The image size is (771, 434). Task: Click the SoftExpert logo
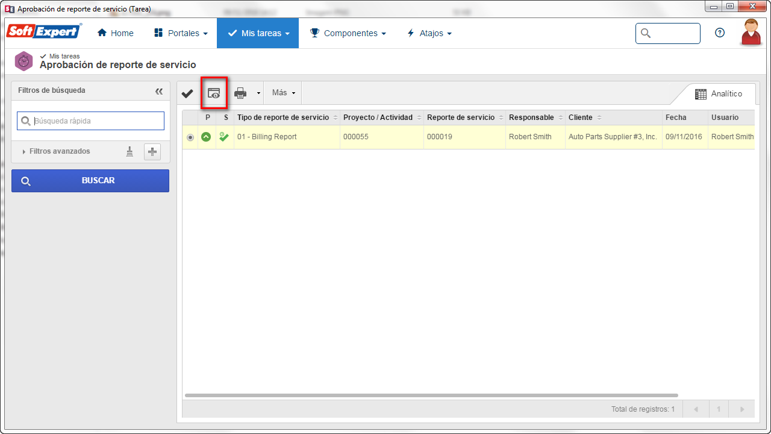point(44,31)
